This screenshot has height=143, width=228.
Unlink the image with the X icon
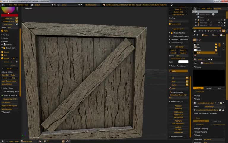pos(224,103)
